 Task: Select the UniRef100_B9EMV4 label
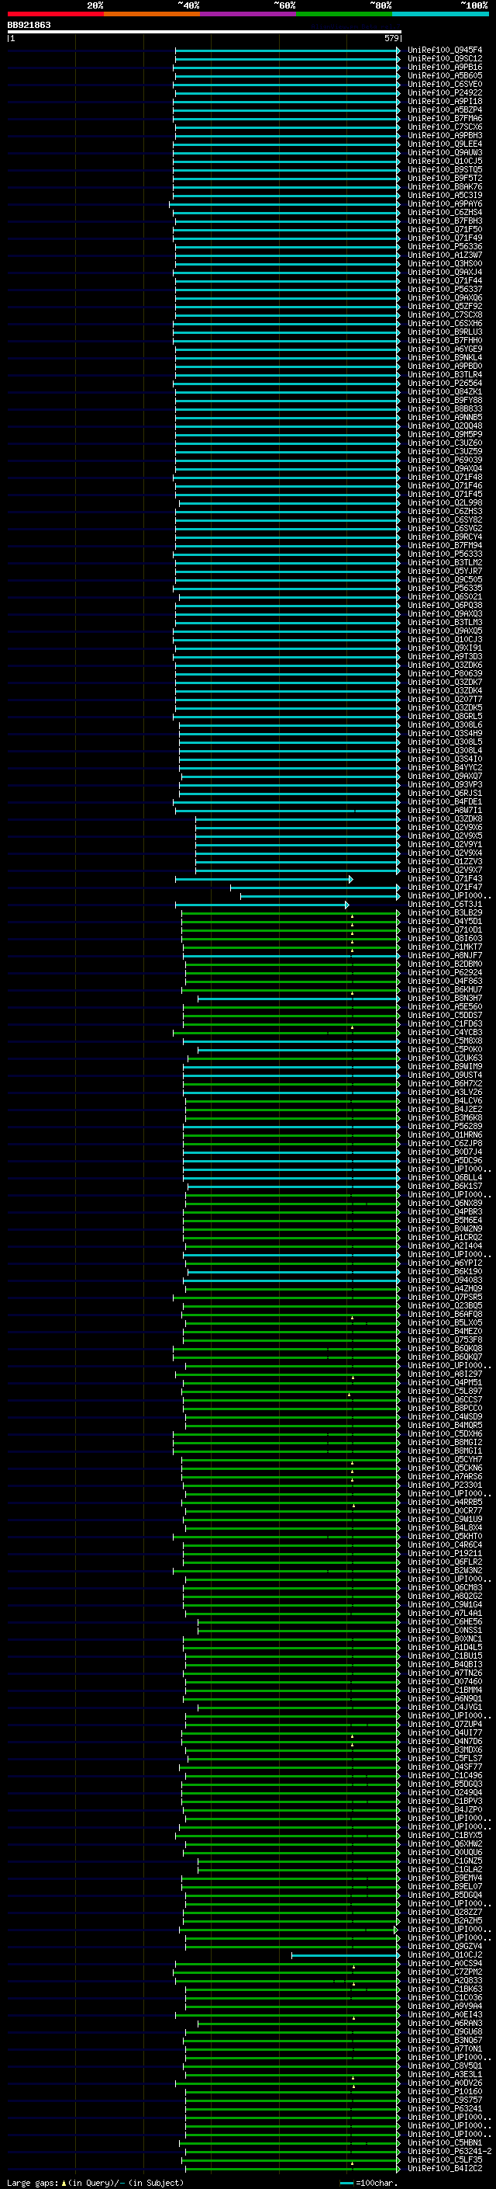(445, 1878)
